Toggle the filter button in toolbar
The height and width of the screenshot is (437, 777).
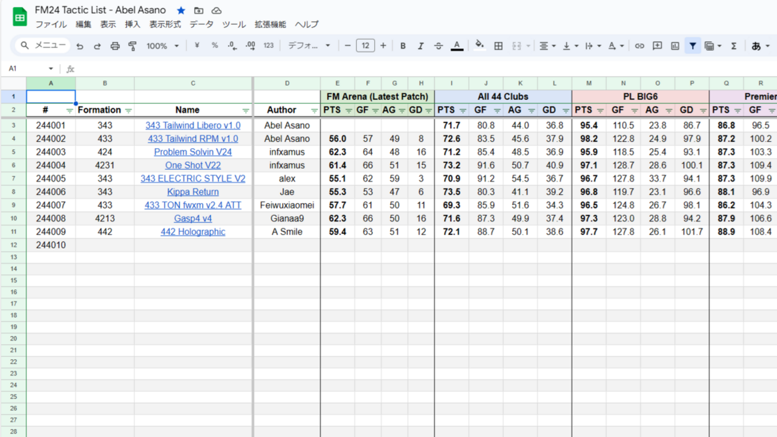pyautogui.click(x=692, y=46)
